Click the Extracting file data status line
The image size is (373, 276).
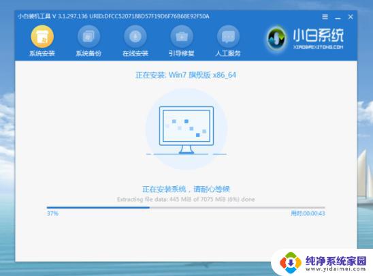(186, 199)
